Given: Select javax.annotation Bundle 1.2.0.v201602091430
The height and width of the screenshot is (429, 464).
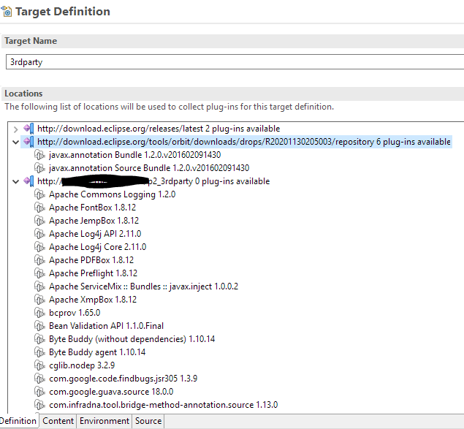Looking at the screenshot, I should (135, 155).
